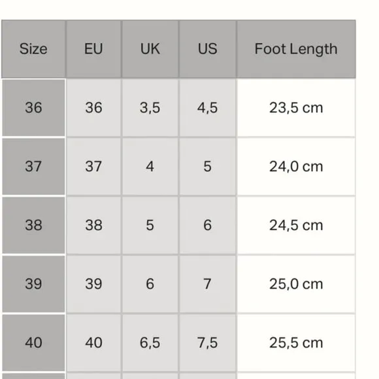Click the 25,5 cm foot length cell
379x379 pixels.
296,343
